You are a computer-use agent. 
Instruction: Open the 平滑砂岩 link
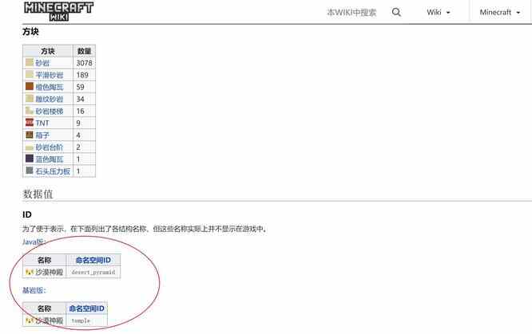49,75
